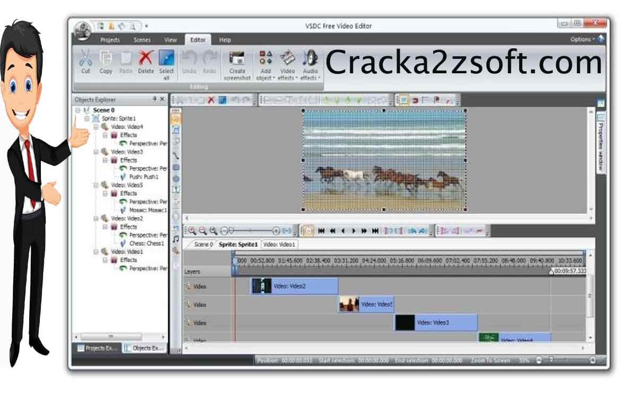The image size is (637, 393).
Task: Click the Undo button in the ribbon
Action: pyautogui.click(x=188, y=62)
